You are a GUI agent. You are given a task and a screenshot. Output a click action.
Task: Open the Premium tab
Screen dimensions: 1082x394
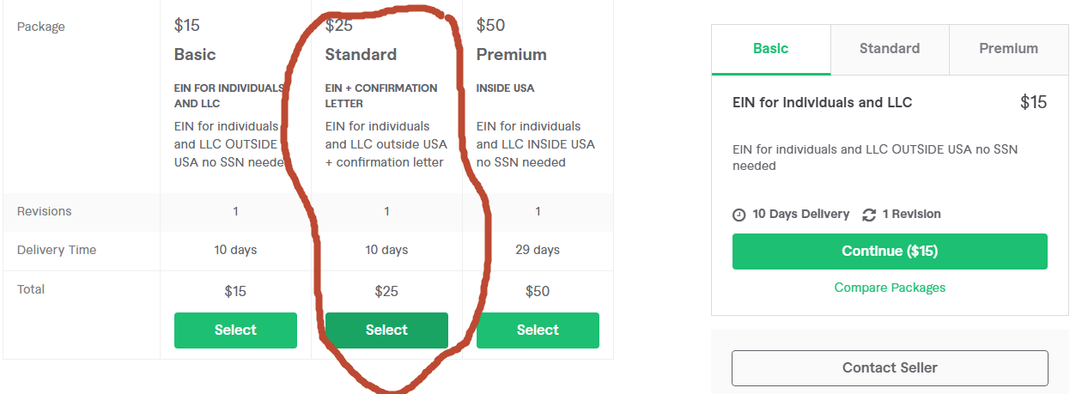point(1008,49)
